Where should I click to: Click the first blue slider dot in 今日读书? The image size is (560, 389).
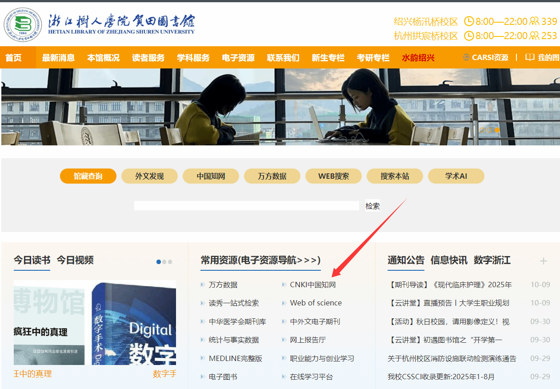(159, 262)
